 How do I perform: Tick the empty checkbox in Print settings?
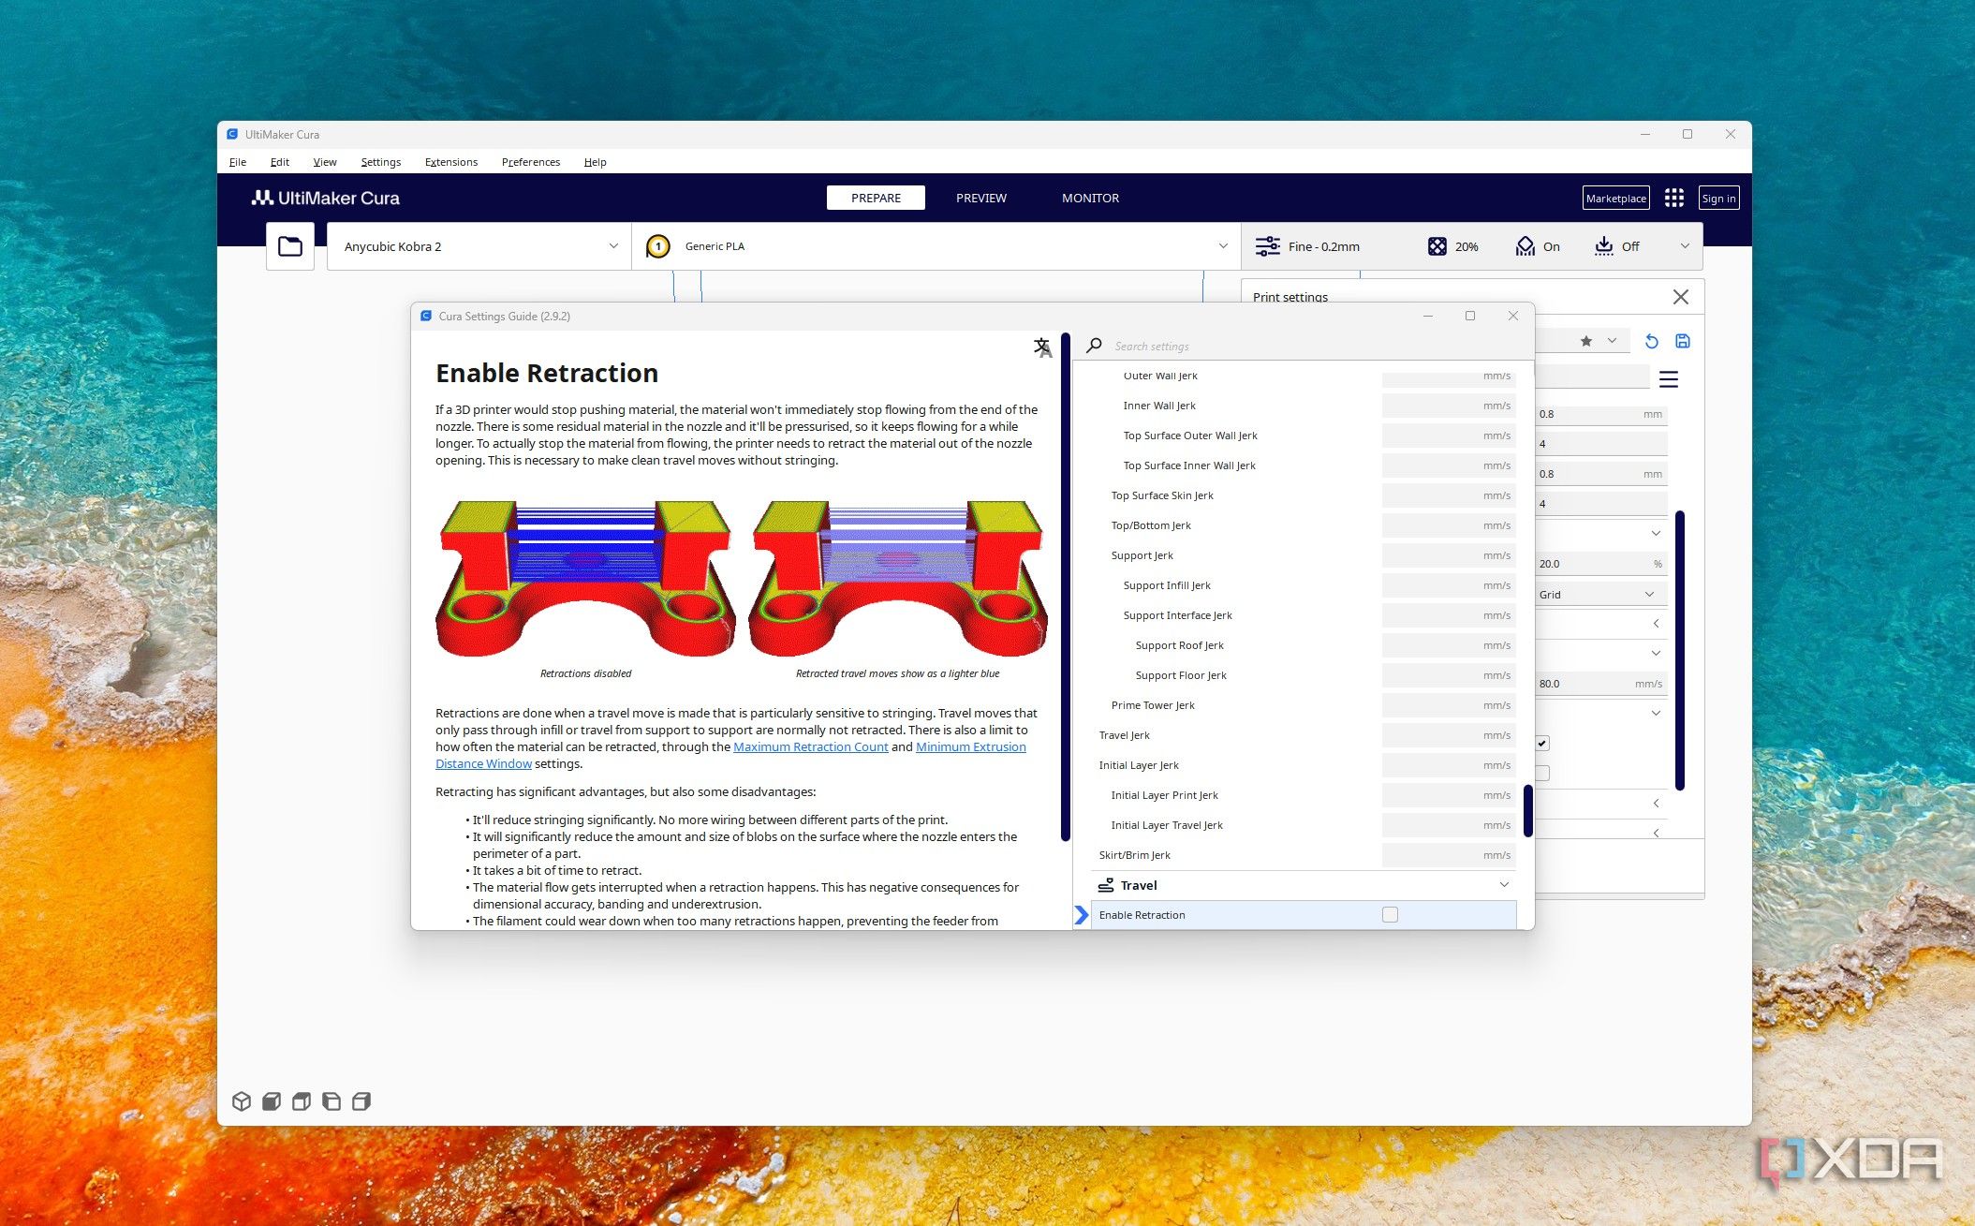tap(1542, 773)
